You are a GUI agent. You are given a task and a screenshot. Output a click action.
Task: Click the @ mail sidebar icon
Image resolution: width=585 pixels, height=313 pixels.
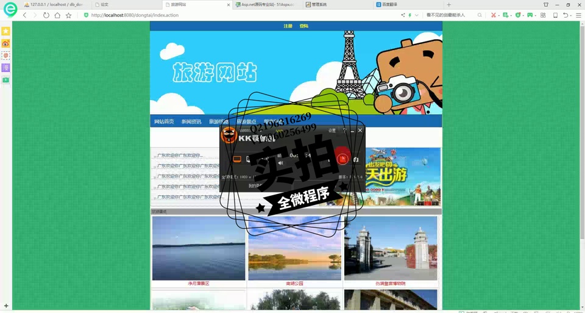tap(5, 56)
